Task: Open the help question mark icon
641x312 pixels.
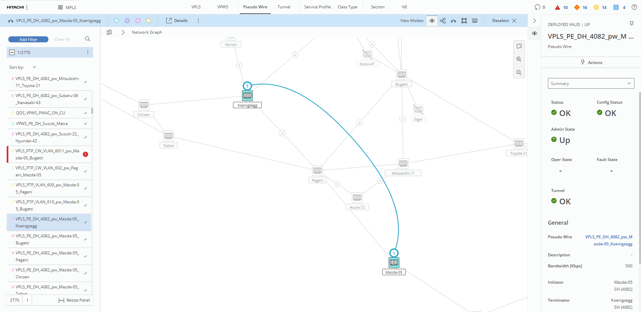Action: click(x=634, y=7)
